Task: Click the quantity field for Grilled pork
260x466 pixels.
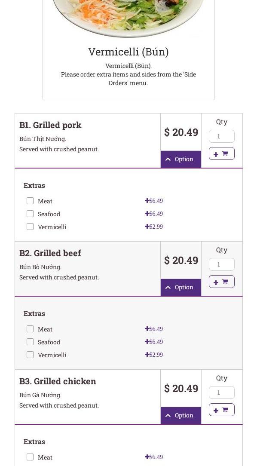Action: (x=221, y=136)
